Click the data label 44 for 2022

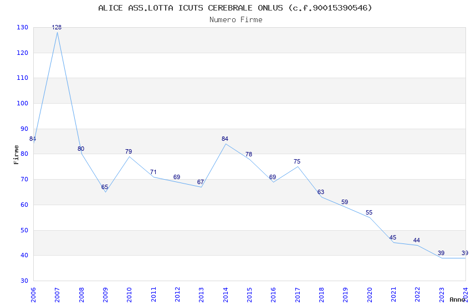coord(417,240)
